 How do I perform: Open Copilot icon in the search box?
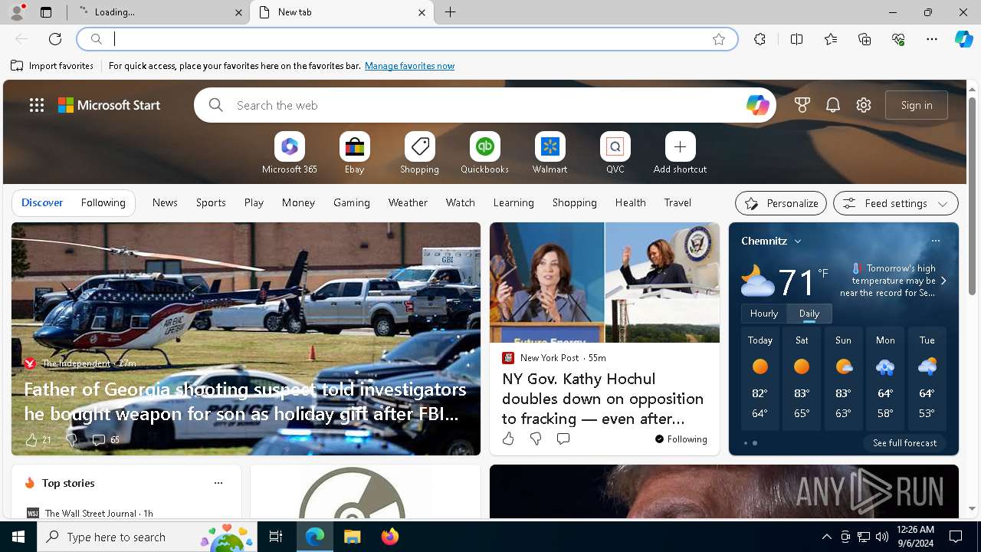click(757, 105)
